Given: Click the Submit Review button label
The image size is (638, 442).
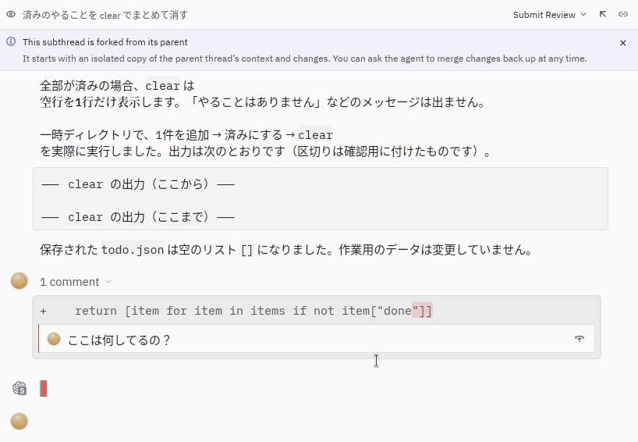Looking at the screenshot, I should point(544,15).
